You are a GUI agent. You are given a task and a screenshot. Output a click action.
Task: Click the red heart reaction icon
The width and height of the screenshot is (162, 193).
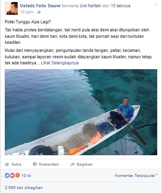pyautogui.click(x=12, y=175)
